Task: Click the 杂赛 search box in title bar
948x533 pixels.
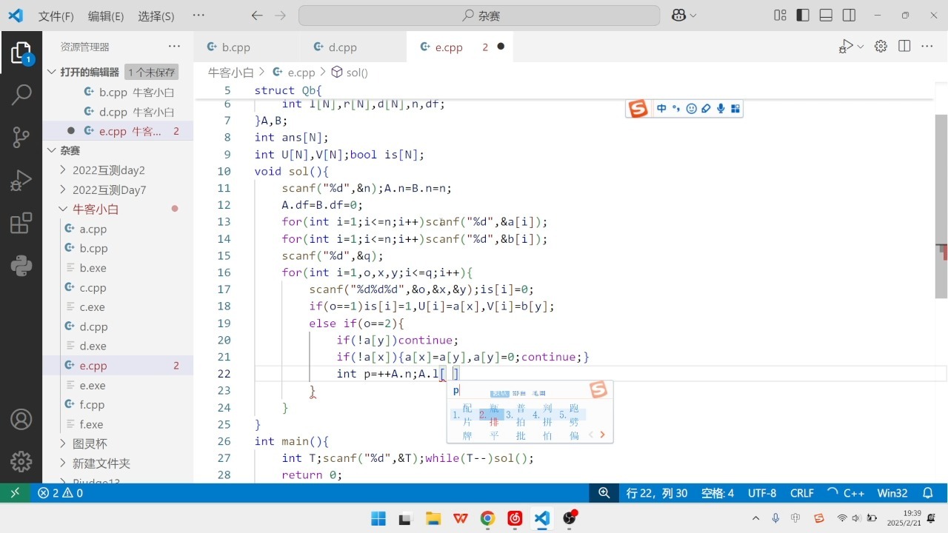Action: coord(479,16)
